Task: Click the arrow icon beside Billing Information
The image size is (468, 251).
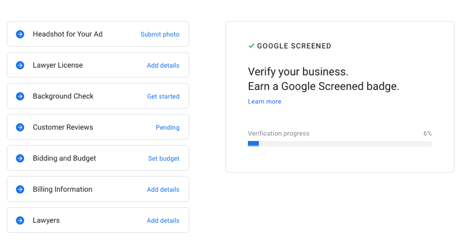Action: click(x=20, y=189)
